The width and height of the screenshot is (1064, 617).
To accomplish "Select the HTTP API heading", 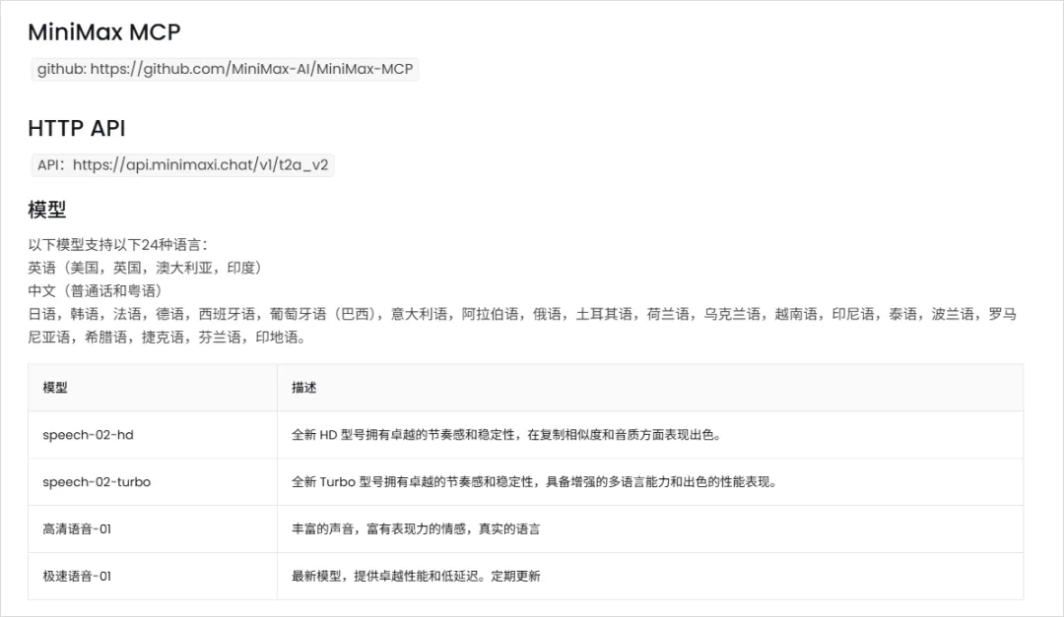I will coord(79,128).
